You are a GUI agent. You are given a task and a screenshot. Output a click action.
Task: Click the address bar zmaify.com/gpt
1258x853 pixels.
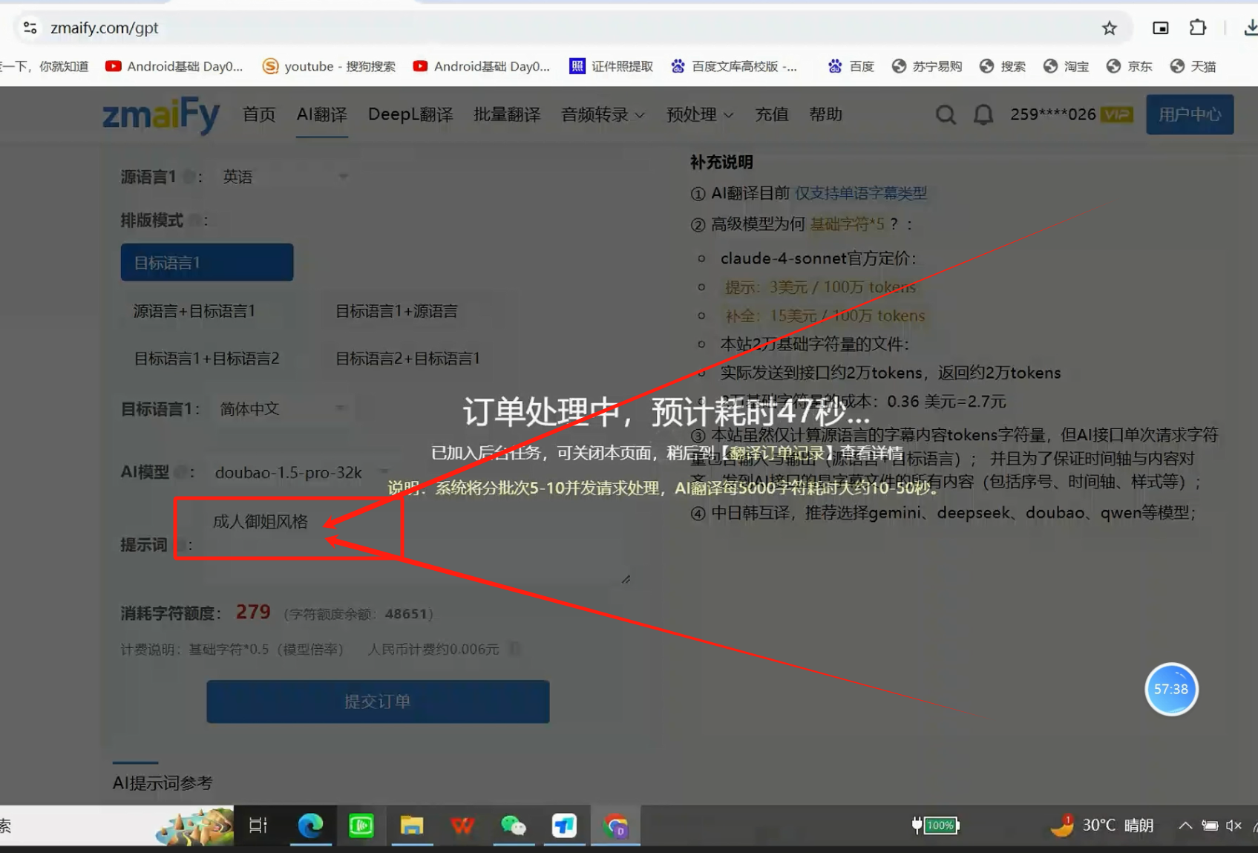click(104, 28)
